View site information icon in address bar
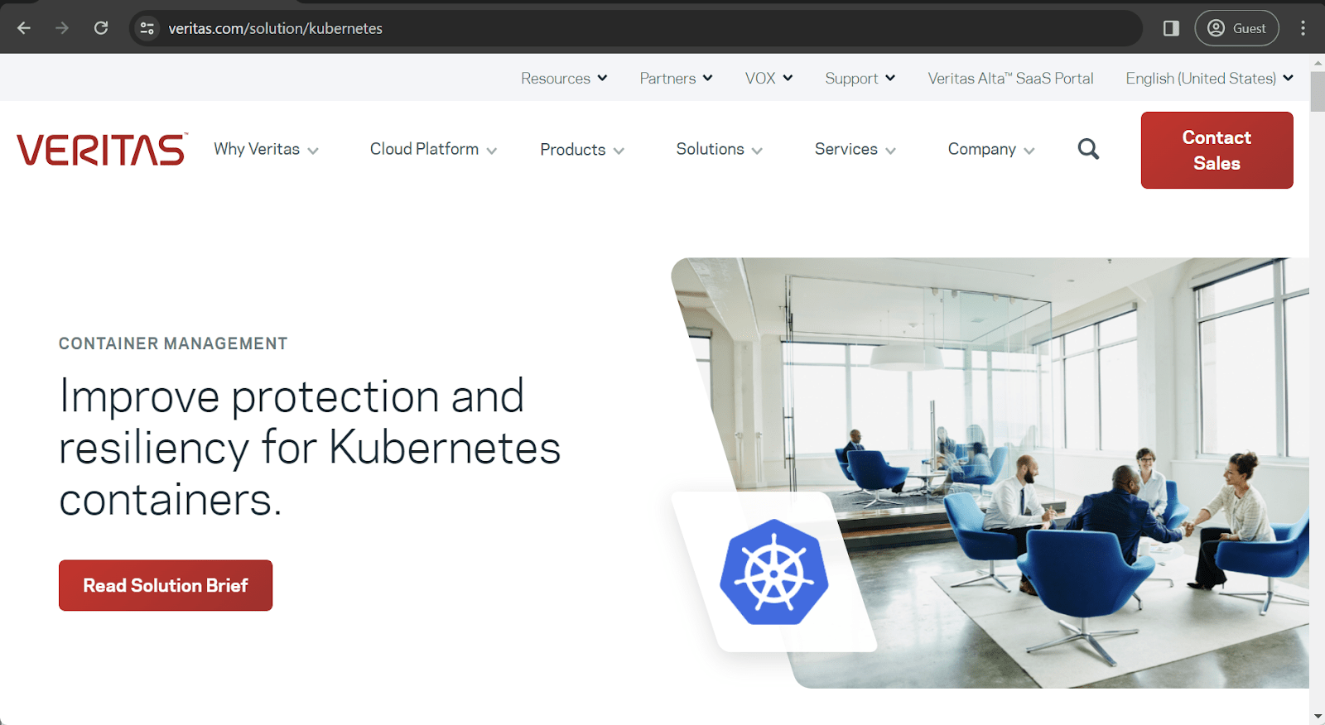The height and width of the screenshot is (725, 1325). click(x=147, y=28)
